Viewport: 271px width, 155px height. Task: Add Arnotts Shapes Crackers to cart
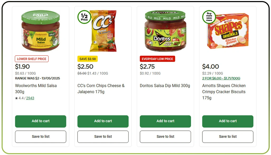coord(227,121)
